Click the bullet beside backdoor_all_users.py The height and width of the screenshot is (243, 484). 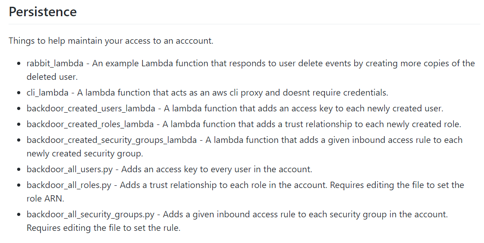tap(18, 170)
